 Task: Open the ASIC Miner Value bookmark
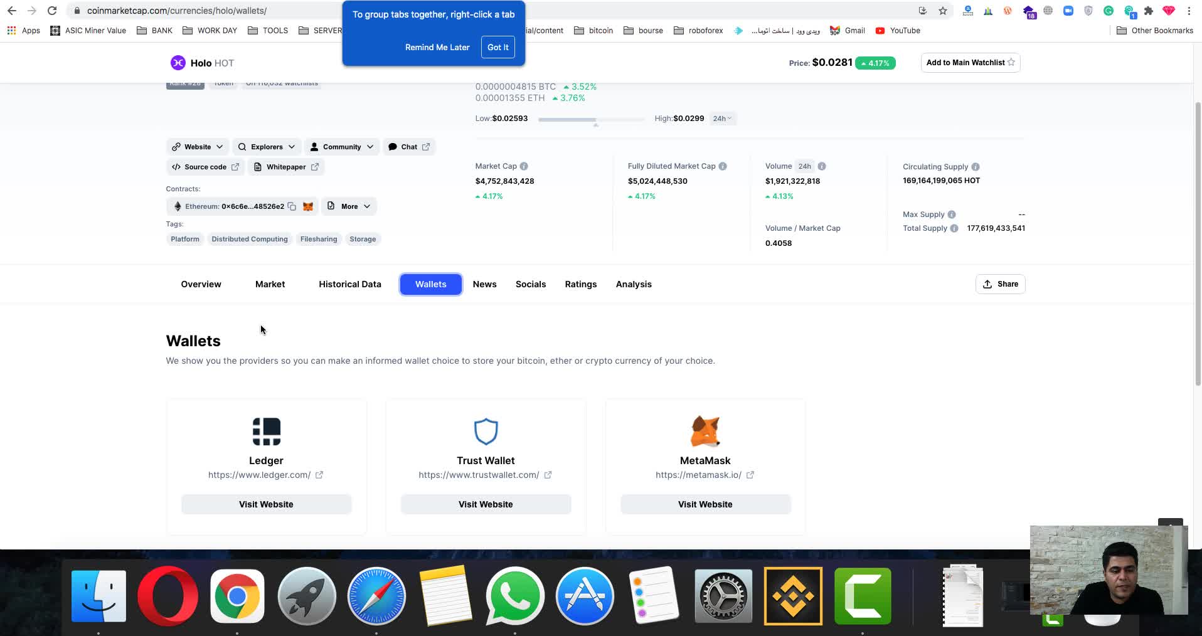coord(88,30)
